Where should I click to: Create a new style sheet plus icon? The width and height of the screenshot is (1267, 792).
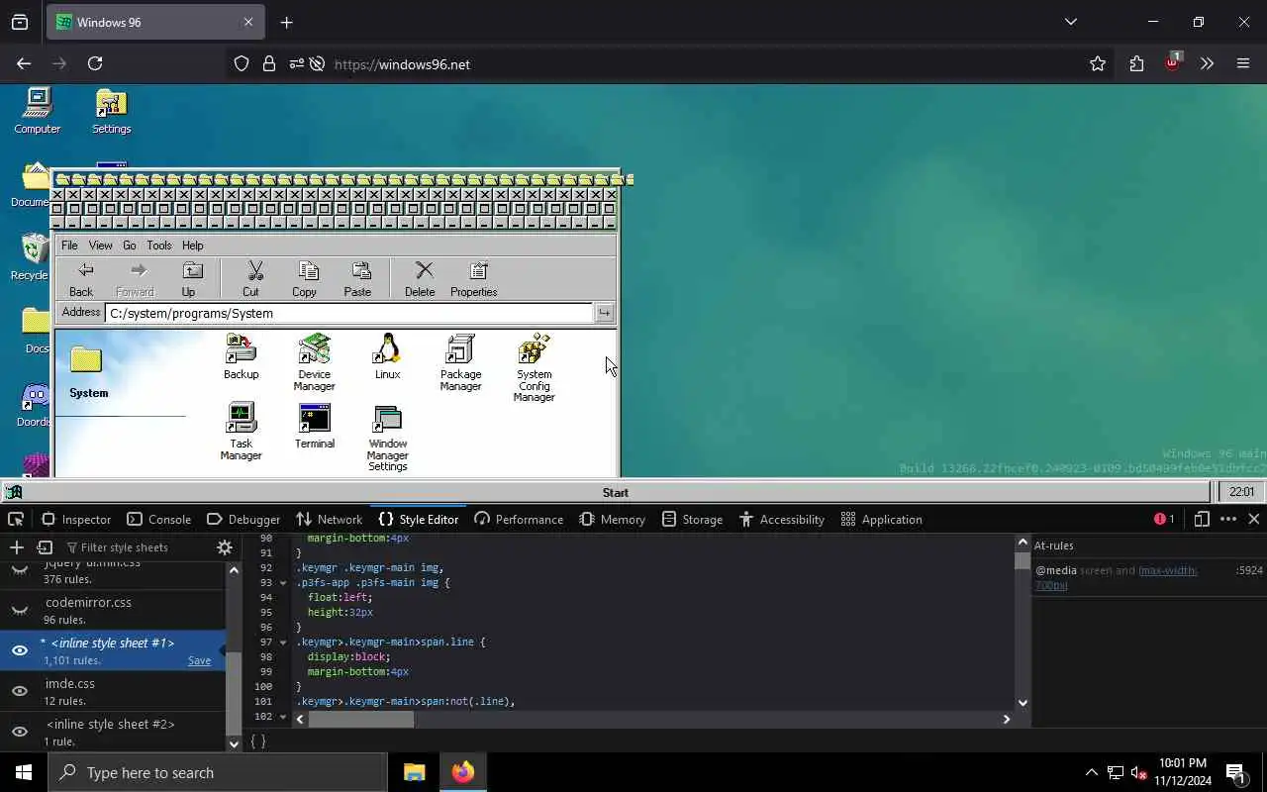click(16, 547)
